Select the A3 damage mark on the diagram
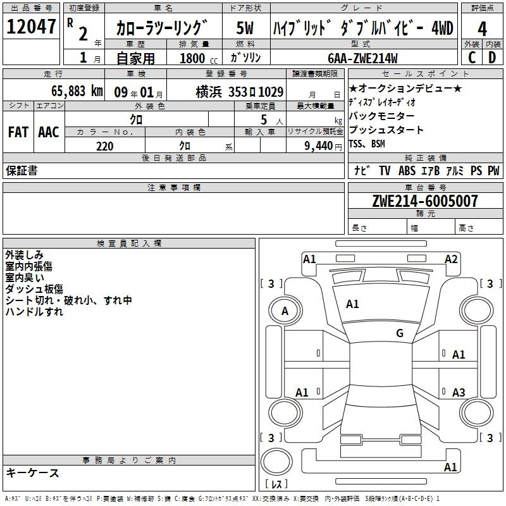 click(x=459, y=392)
